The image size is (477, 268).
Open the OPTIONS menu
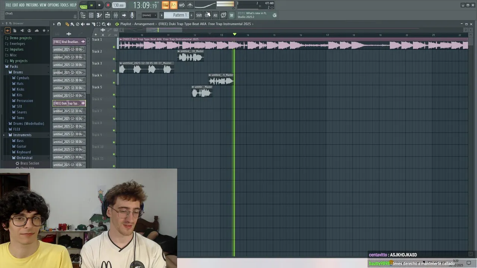(53, 5)
